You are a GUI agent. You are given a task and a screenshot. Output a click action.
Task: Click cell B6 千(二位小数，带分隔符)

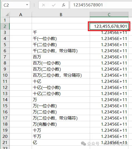coord(61,51)
